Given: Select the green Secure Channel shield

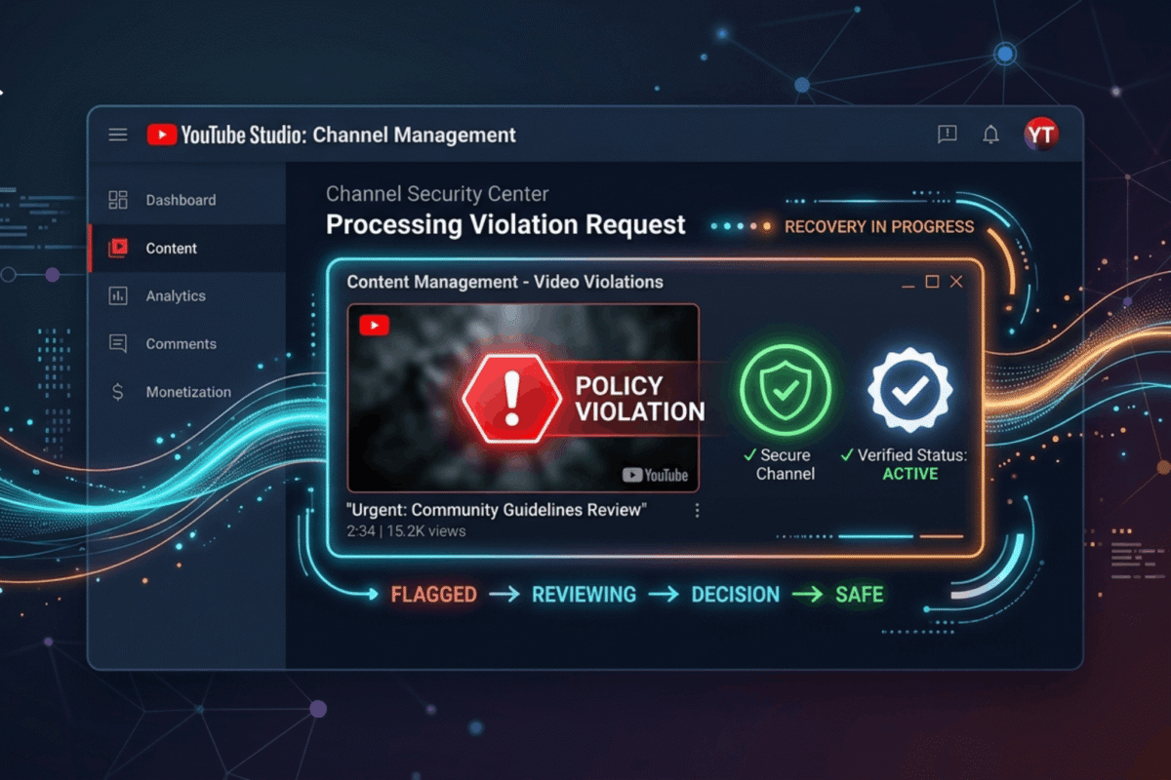Looking at the screenshot, I should click(x=785, y=389).
